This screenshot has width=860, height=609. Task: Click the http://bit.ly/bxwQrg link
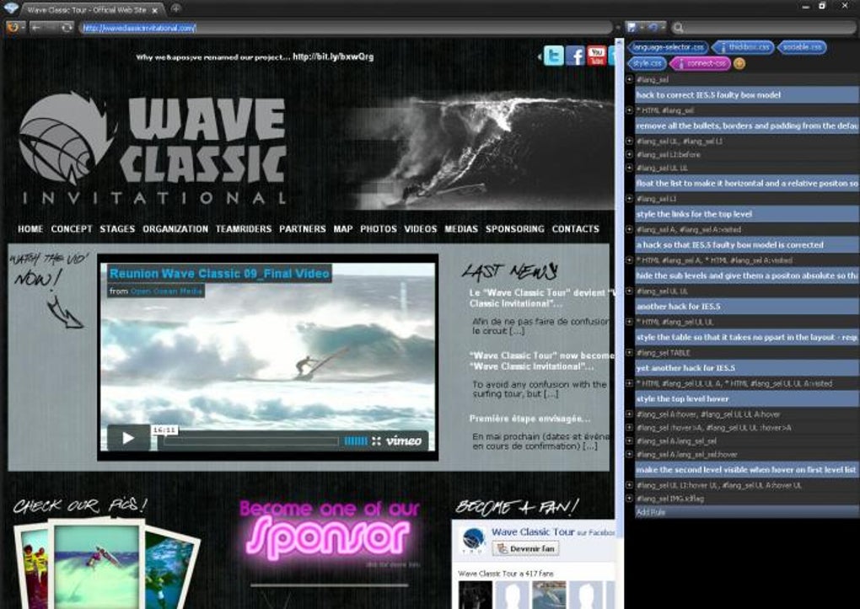pyautogui.click(x=333, y=56)
